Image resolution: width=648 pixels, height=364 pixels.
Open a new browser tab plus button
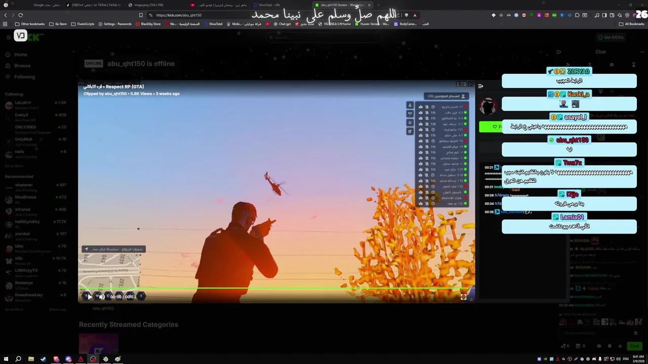click(x=378, y=5)
